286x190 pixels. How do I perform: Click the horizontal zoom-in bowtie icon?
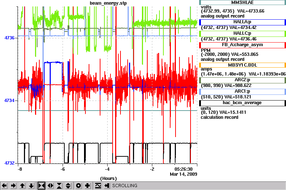pos(41,186)
